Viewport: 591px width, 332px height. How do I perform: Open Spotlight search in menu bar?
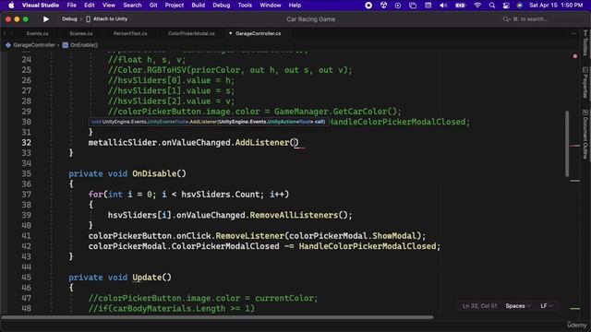pyautogui.click(x=492, y=6)
